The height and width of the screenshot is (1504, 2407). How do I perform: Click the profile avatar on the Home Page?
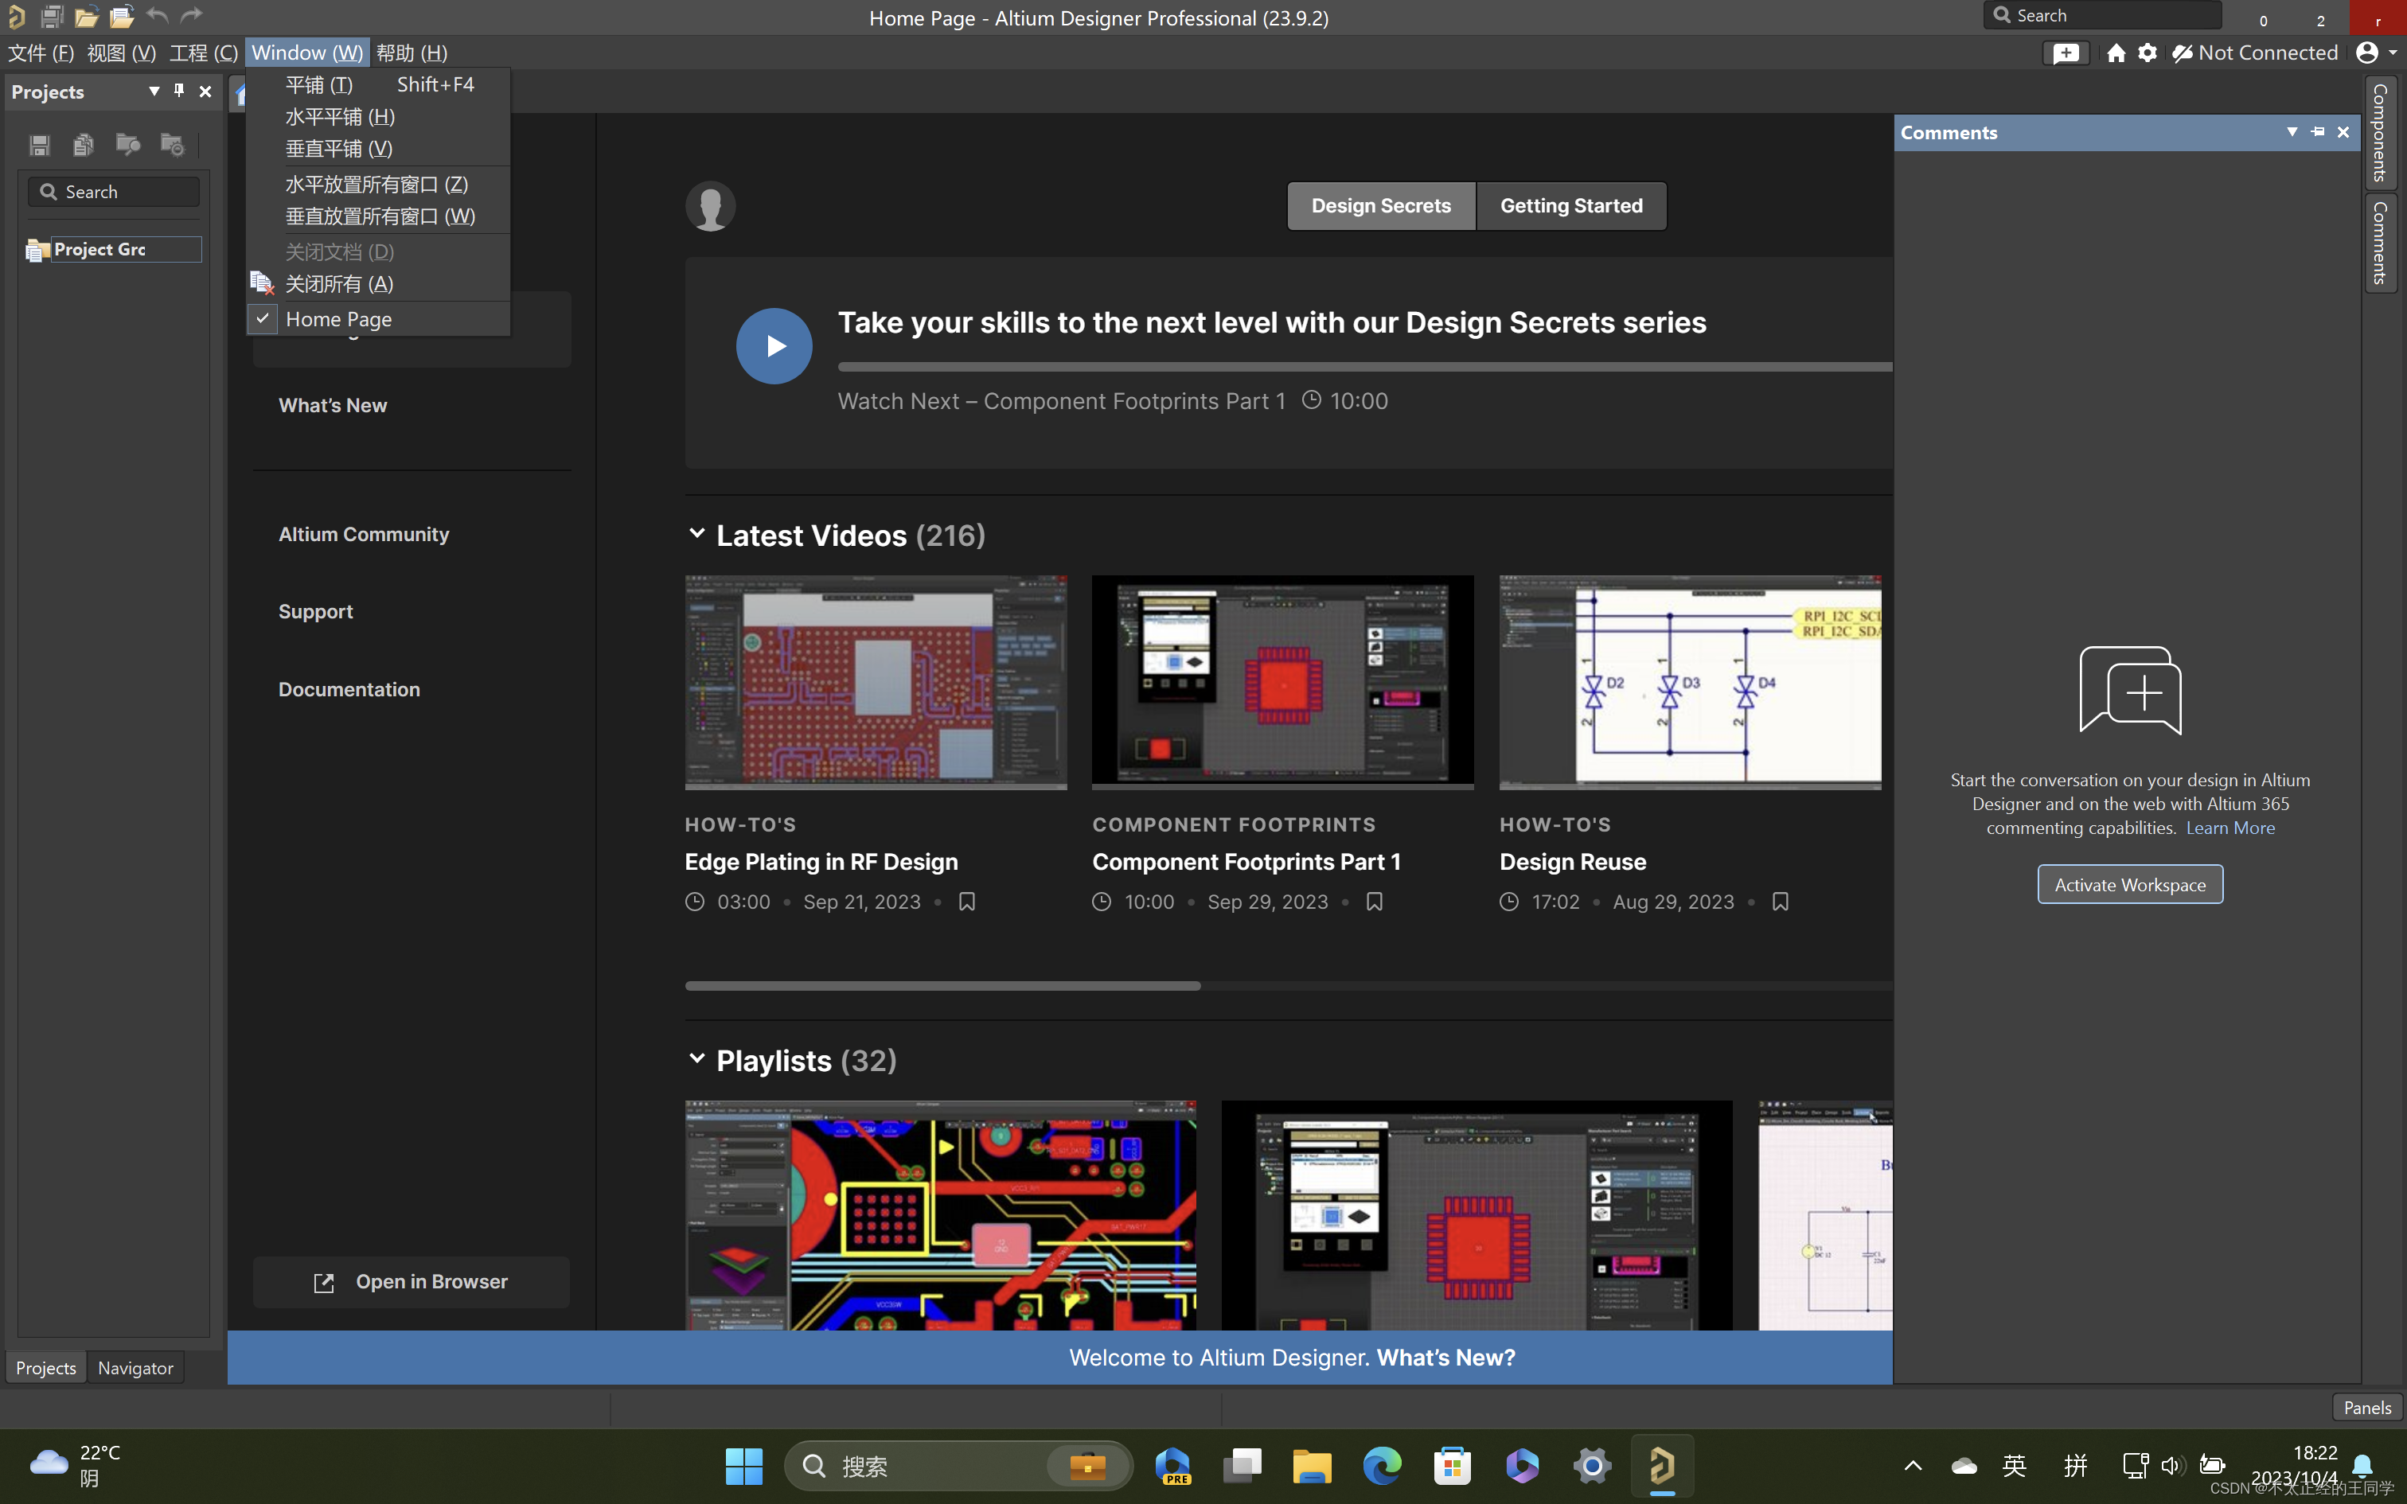click(x=710, y=206)
